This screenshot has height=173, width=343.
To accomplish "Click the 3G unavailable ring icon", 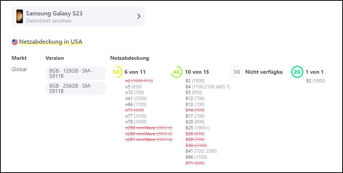I will [x=237, y=72].
